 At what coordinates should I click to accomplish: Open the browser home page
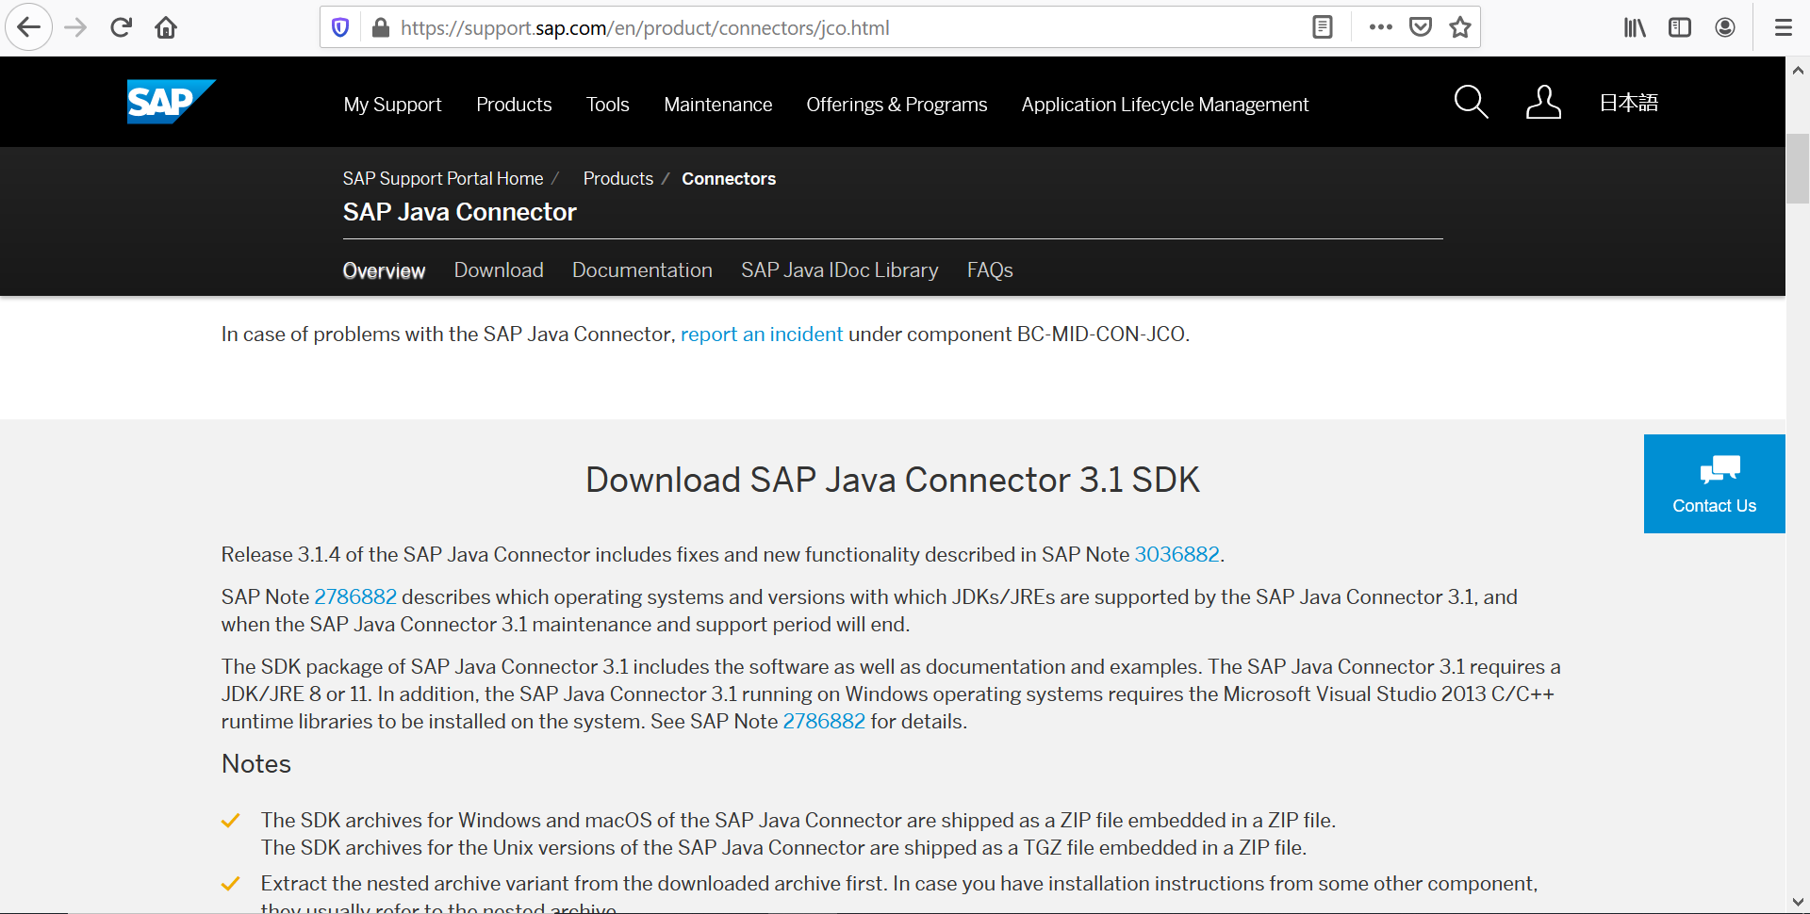point(166,27)
